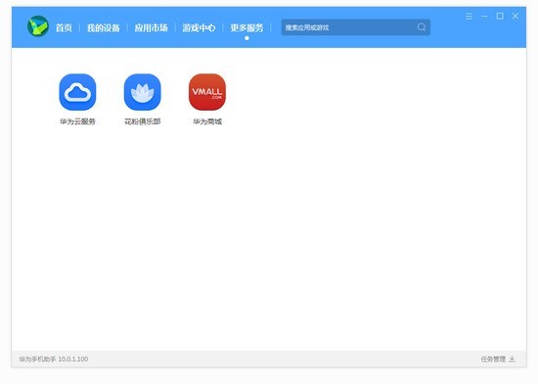The height and width of the screenshot is (384, 538).
Task: Go to the 游戏中心 tab
Action: pos(199,27)
